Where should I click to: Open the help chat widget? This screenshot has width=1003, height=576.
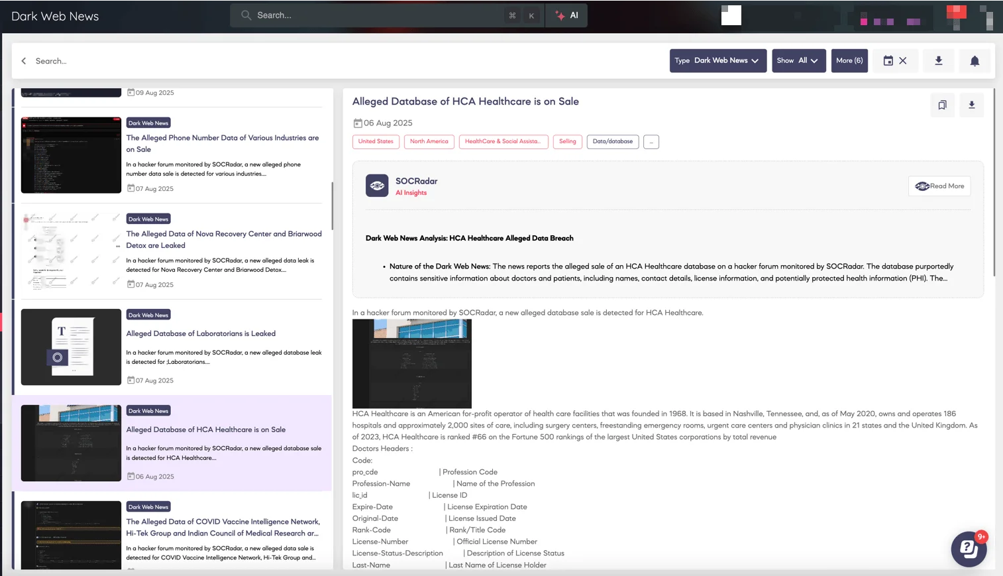click(969, 549)
